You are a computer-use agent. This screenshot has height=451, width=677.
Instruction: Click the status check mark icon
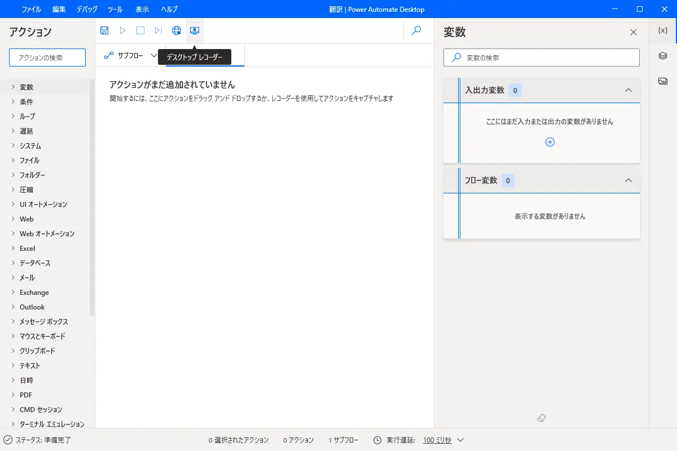tap(8, 440)
